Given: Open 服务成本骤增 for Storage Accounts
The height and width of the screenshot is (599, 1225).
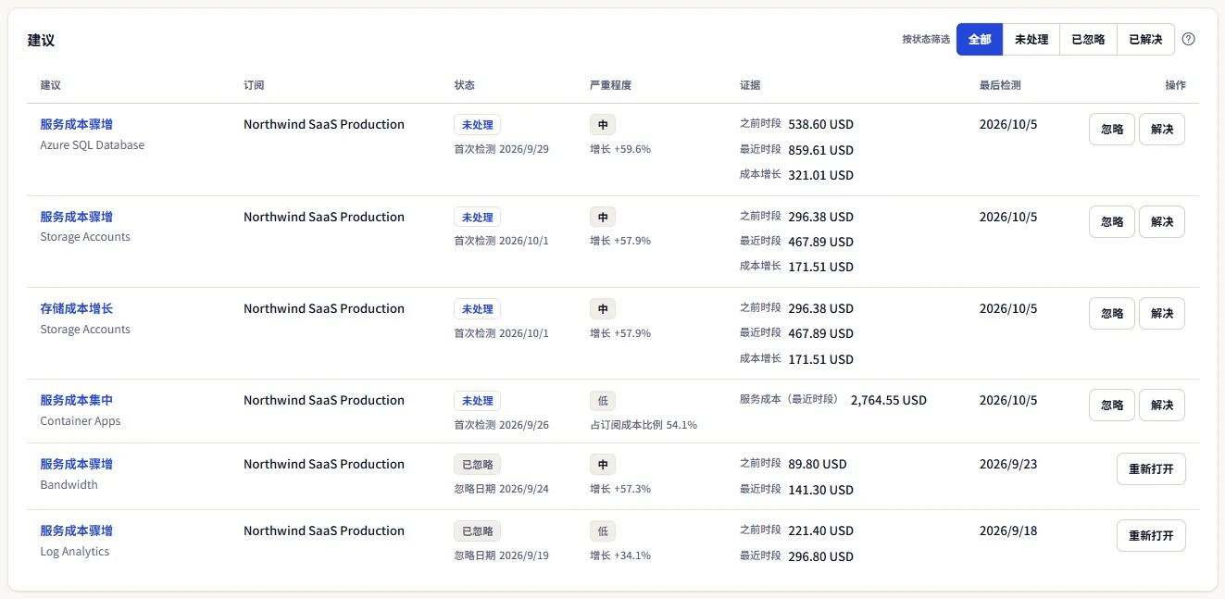Looking at the screenshot, I should (x=76, y=217).
